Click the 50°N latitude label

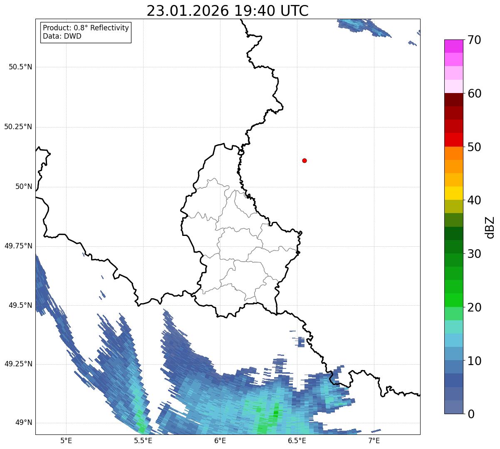24,186
